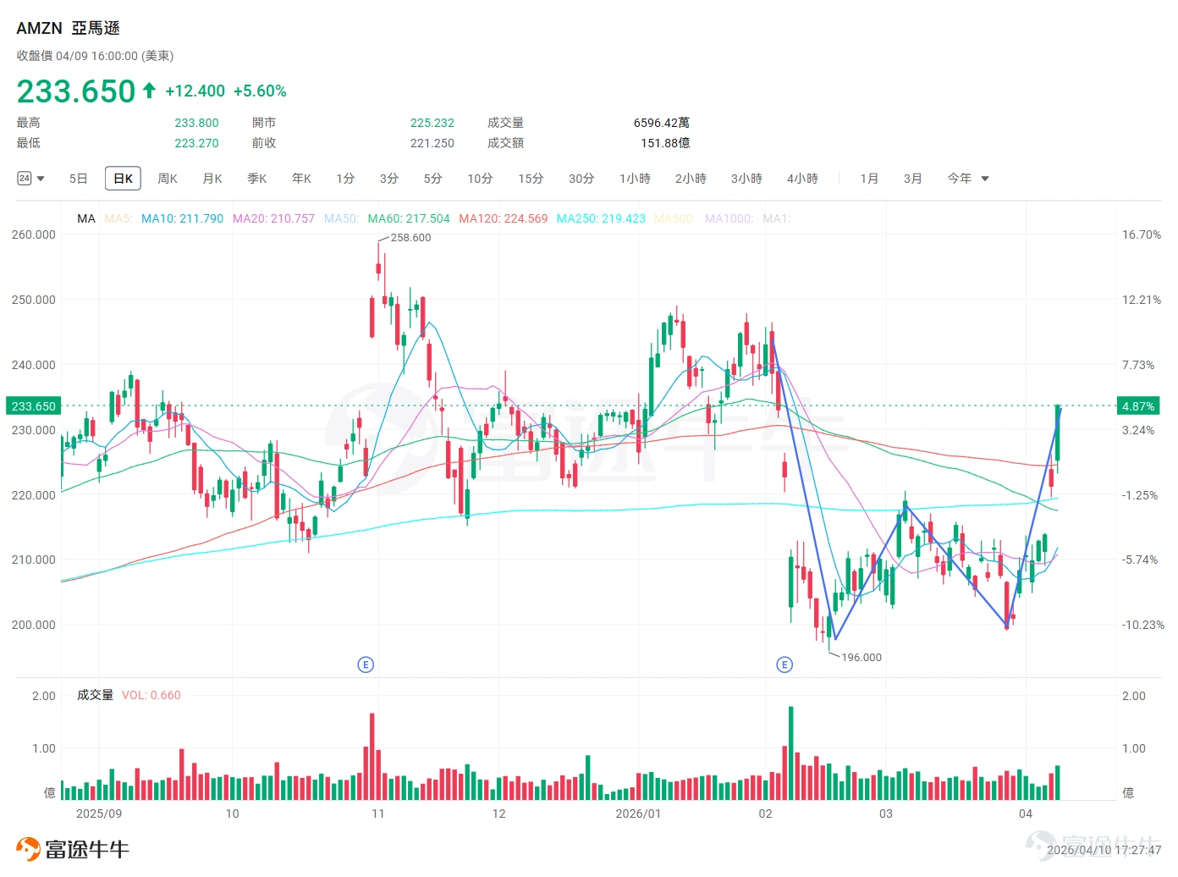Screen dimensions: 1178x877
Task: Toggle the MA500 indicator label
Action: click(674, 218)
